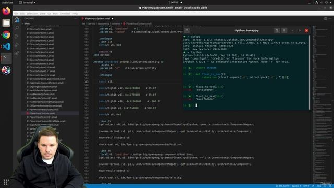Click Activities in the top bar
Screen dimensions: 334x188
point(7,2)
